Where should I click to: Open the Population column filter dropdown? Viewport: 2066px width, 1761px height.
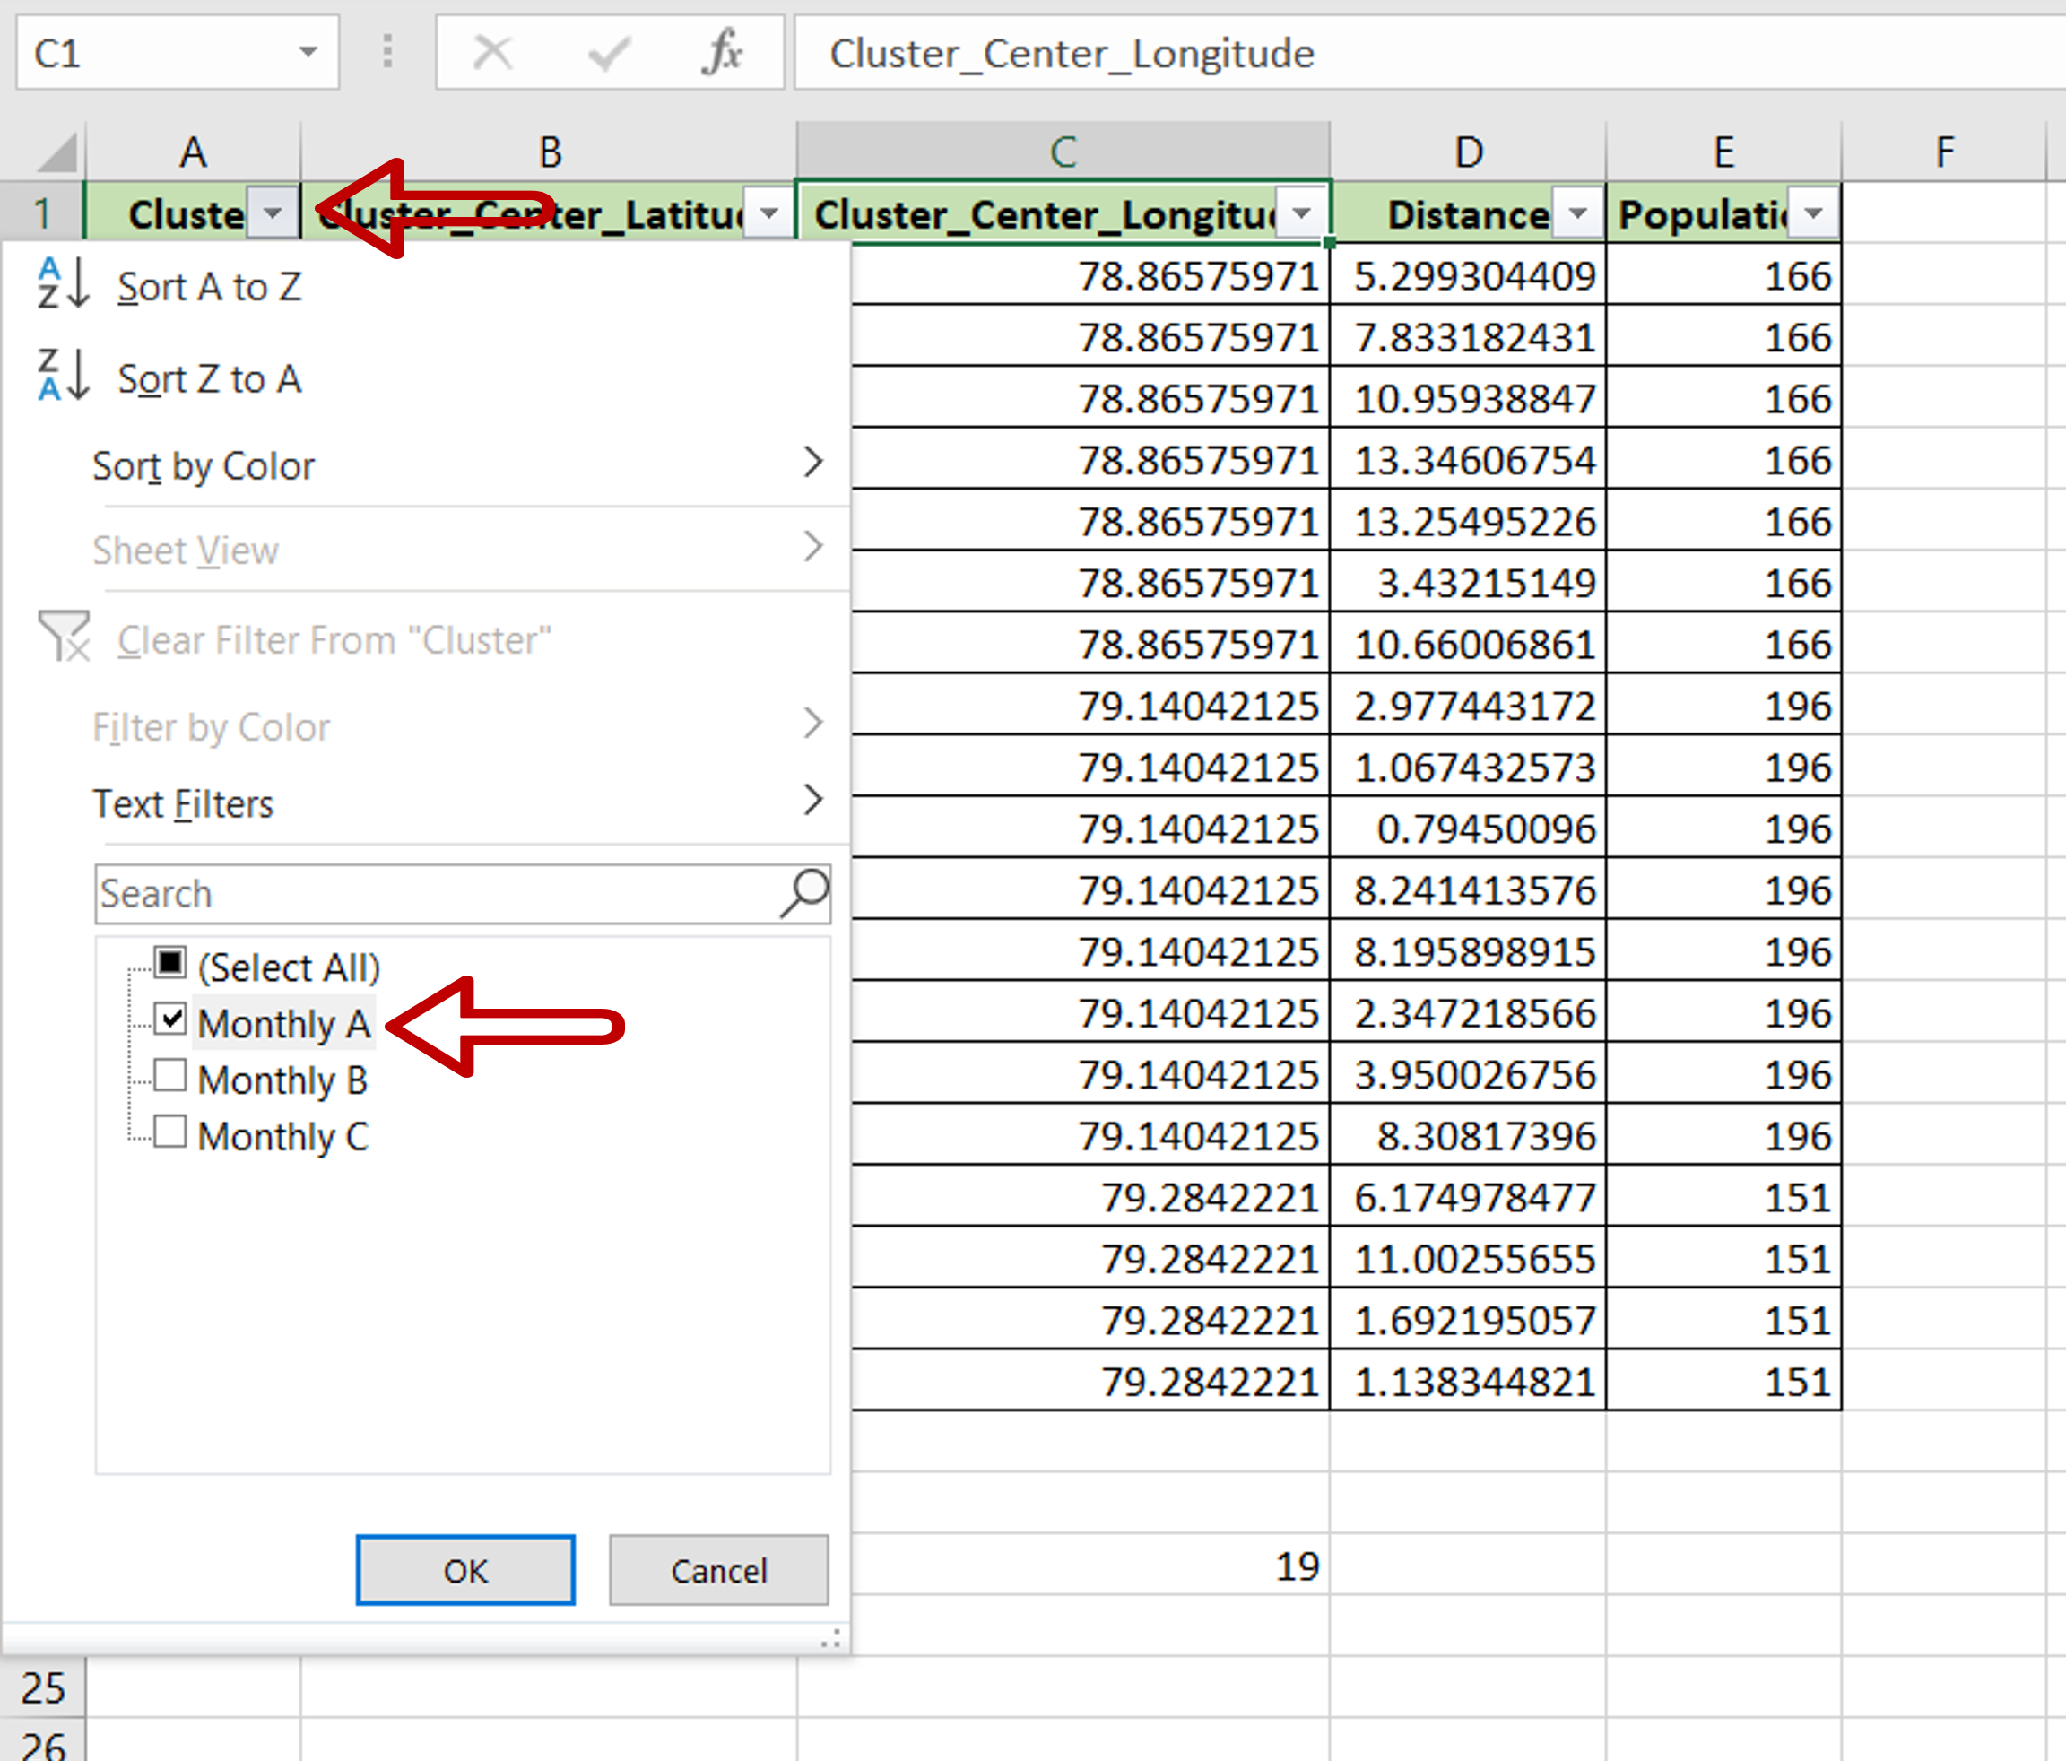pos(1814,213)
